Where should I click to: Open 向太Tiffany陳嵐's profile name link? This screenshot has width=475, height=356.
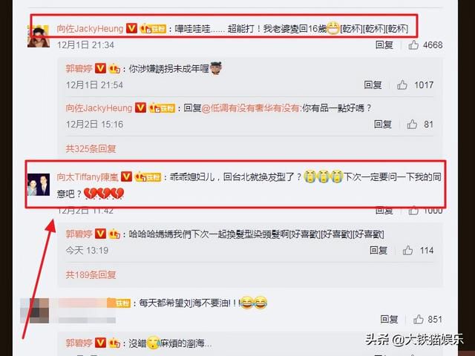88,177
